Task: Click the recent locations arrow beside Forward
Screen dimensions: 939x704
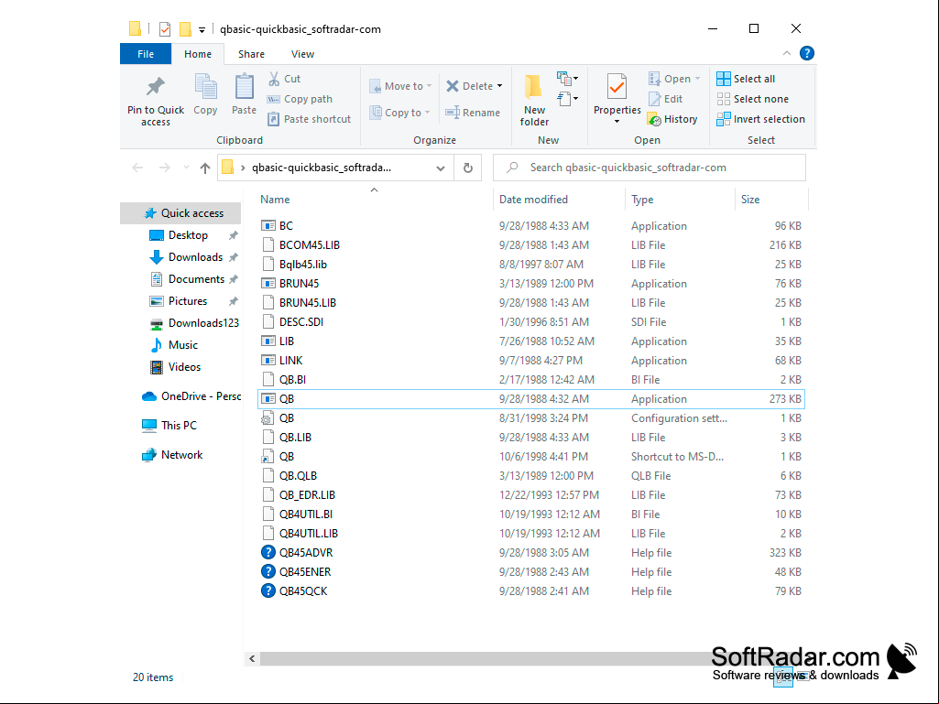Action: click(186, 168)
